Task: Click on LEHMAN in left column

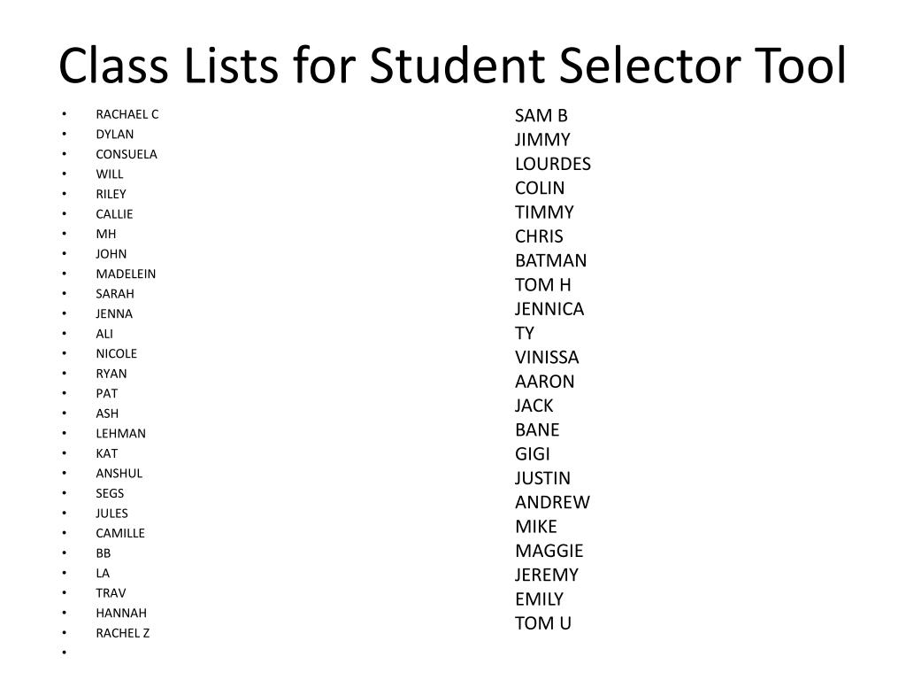Action: click(x=120, y=434)
